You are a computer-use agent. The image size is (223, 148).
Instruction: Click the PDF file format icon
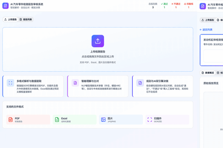click(10, 119)
